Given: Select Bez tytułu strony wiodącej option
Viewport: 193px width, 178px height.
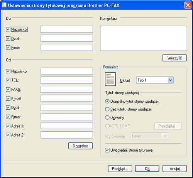Looking at the screenshot, I should tap(107, 109).
